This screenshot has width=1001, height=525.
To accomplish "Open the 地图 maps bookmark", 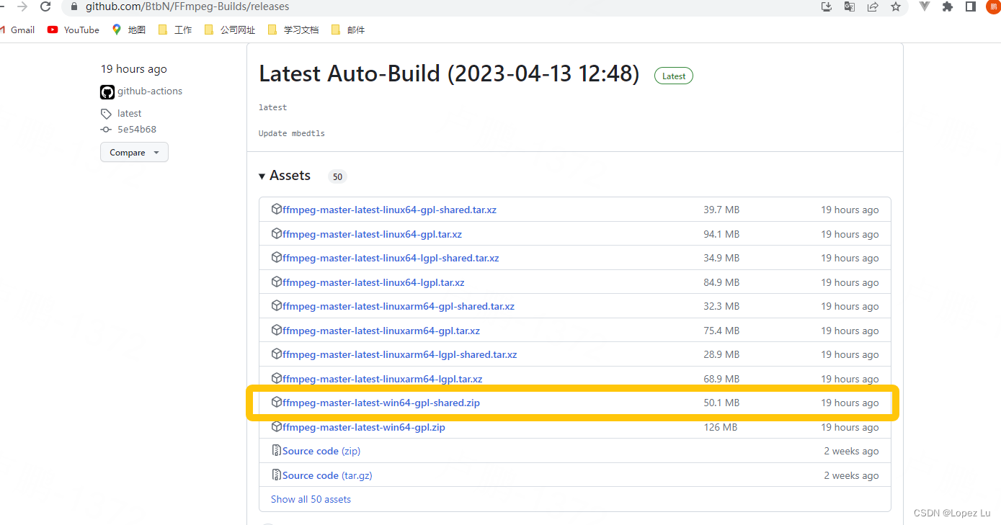I will (x=129, y=30).
